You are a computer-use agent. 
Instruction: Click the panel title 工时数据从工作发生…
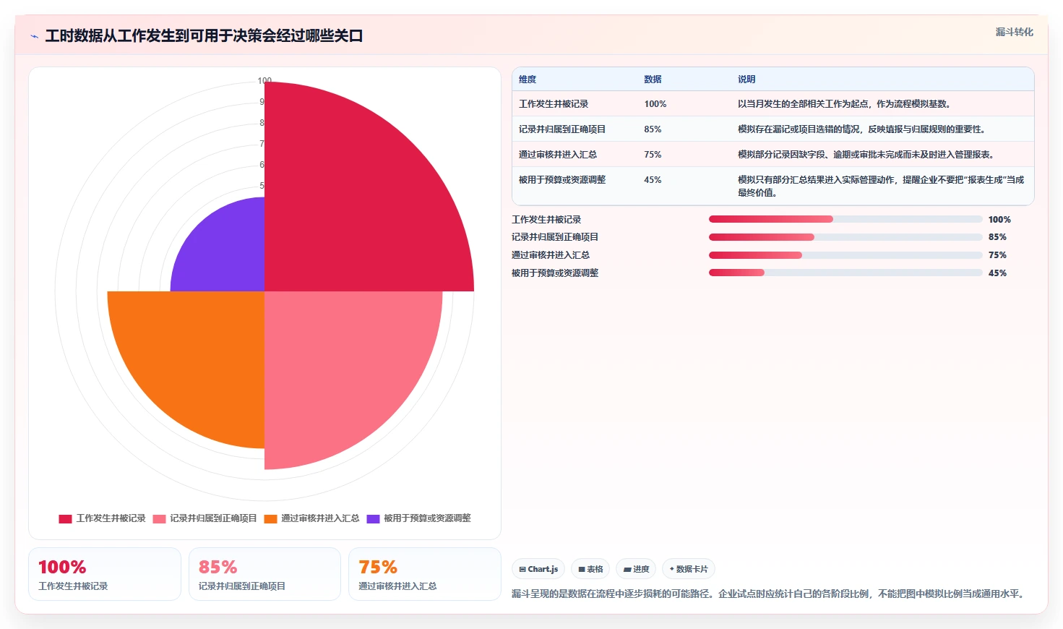point(204,36)
